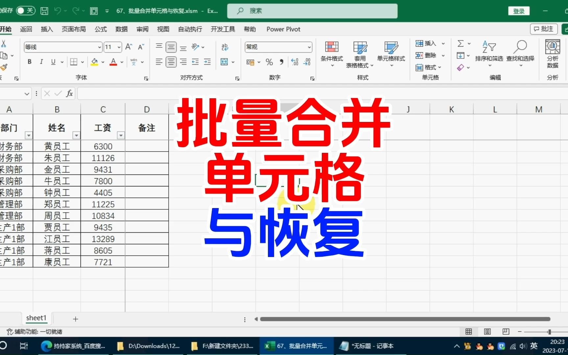Screen dimensions: 568x355
Task: Click the 批注 comments button
Action: point(543,29)
